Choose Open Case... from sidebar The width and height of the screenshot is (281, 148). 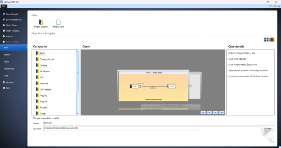10,25
